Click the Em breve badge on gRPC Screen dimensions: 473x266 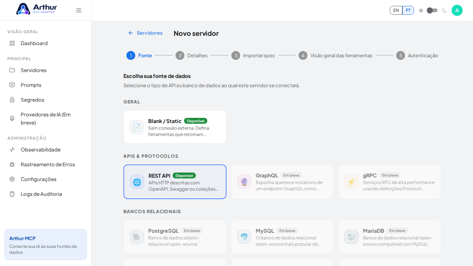click(x=390, y=175)
